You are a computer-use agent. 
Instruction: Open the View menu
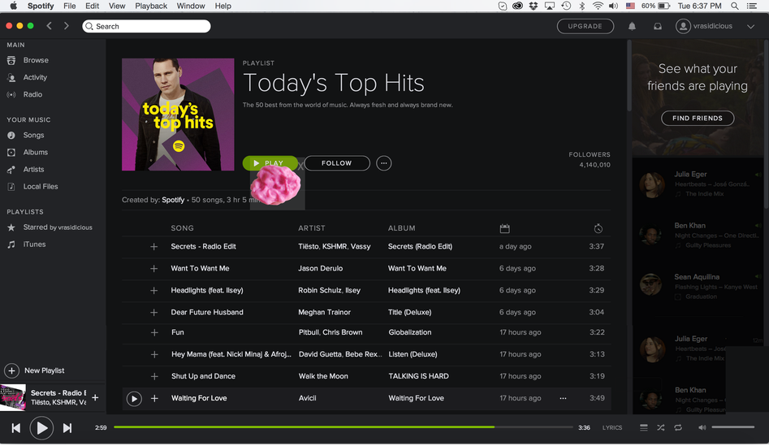[x=117, y=6]
